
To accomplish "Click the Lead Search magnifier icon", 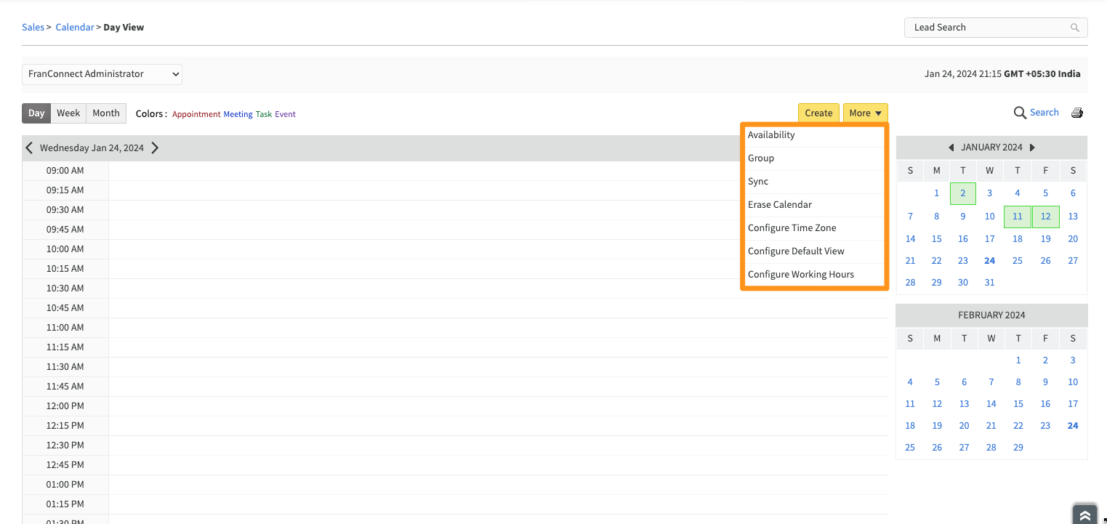I will click(1074, 28).
